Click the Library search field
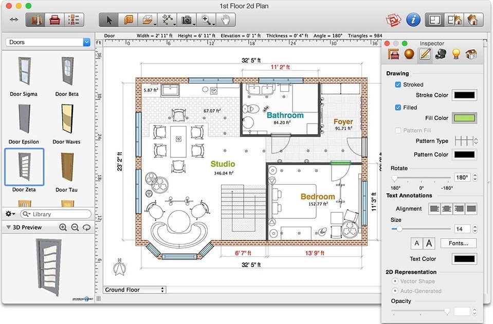This screenshot has width=493, height=324. point(56,214)
